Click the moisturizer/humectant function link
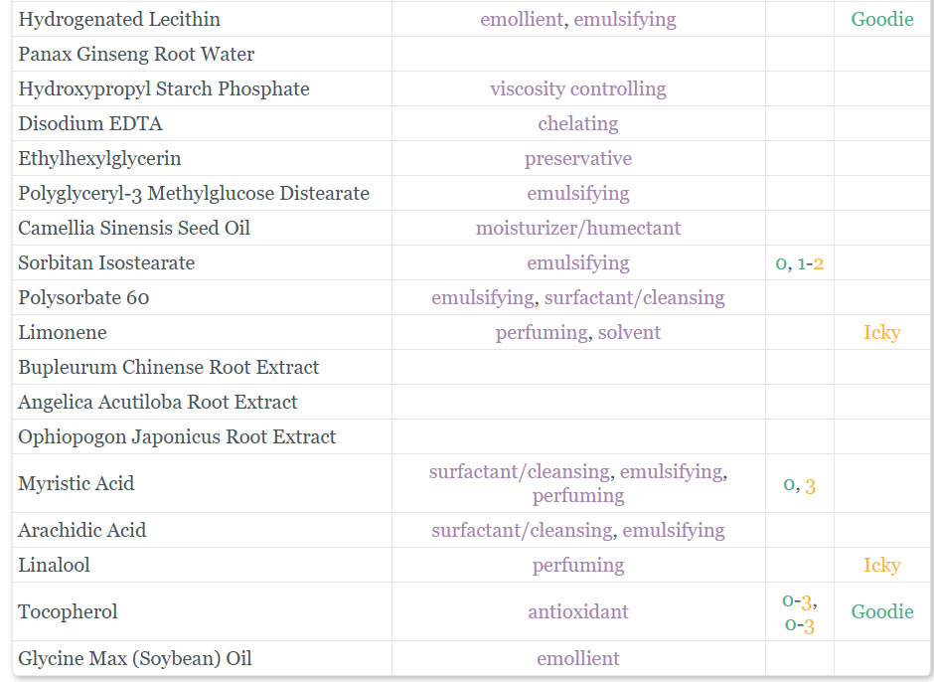 point(578,228)
